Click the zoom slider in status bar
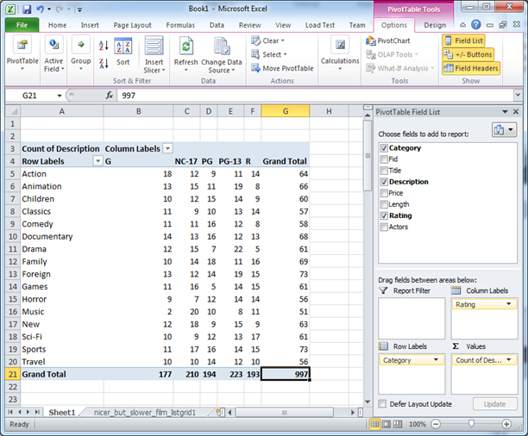Image resolution: width=528 pixels, height=436 pixels. [x=471, y=424]
